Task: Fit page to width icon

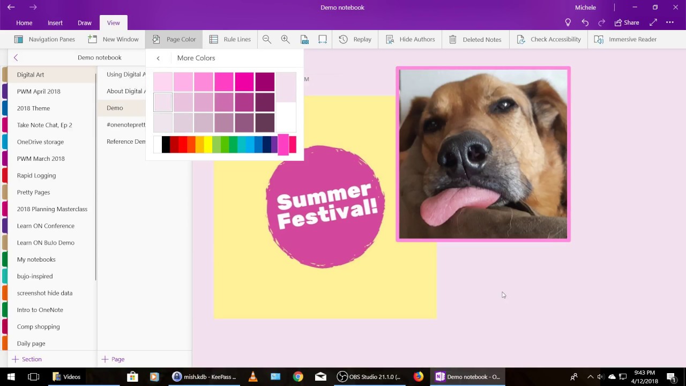Action: coord(323,39)
